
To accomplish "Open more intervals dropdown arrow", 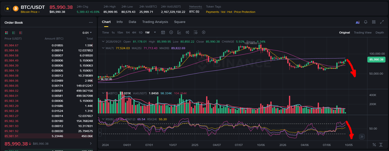I will coord(155,33).
